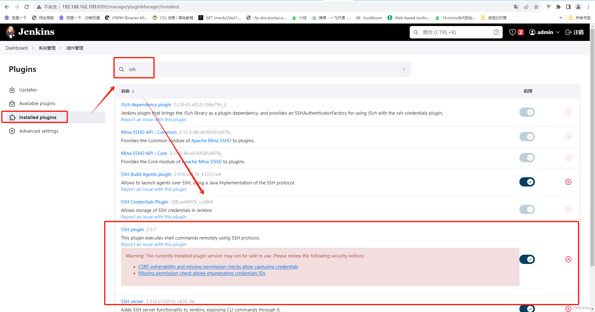595x312 pixels.
Task: Click the plugin filter search field
Action: [x=263, y=69]
